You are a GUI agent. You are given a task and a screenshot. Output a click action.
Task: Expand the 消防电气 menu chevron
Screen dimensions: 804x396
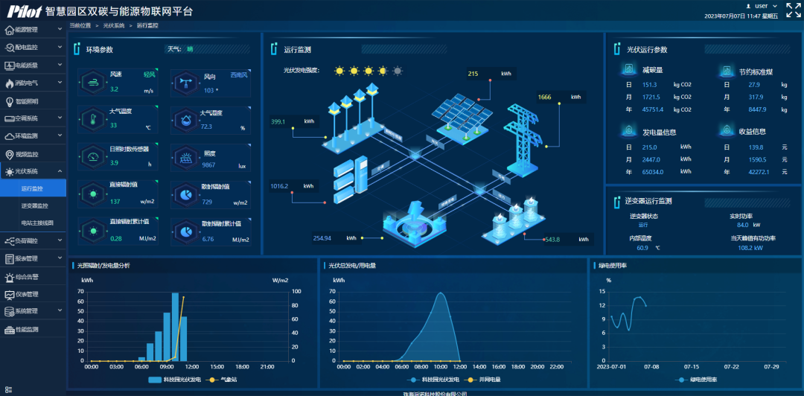(60, 82)
